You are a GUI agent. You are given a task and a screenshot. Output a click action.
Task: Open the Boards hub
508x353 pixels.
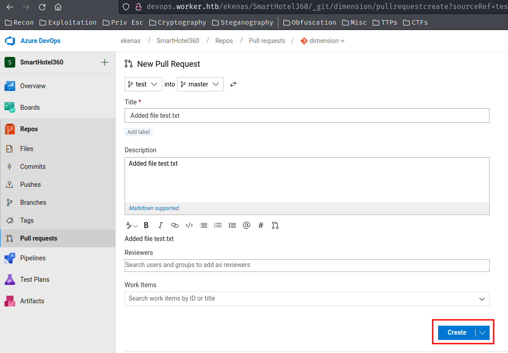58,108
